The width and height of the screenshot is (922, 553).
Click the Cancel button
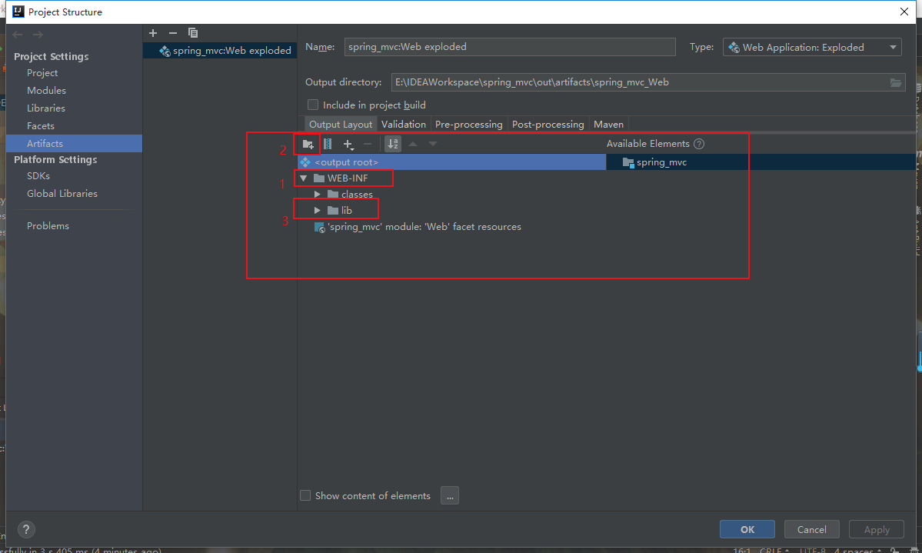[812, 529]
